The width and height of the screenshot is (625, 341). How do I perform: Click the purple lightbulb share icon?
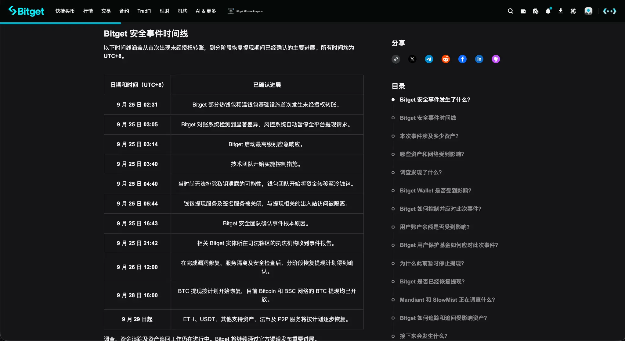496,59
